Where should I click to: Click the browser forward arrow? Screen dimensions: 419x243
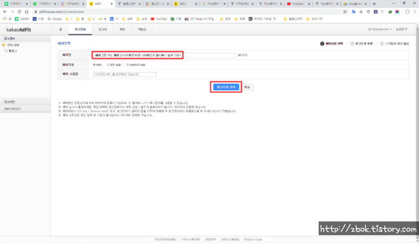[x=12, y=12]
